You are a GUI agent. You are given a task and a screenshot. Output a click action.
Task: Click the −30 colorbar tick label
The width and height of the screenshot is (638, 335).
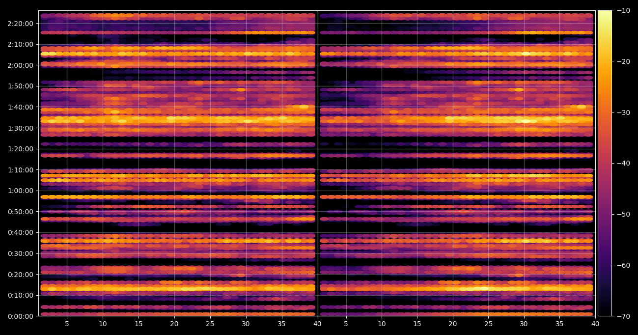(x=623, y=112)
